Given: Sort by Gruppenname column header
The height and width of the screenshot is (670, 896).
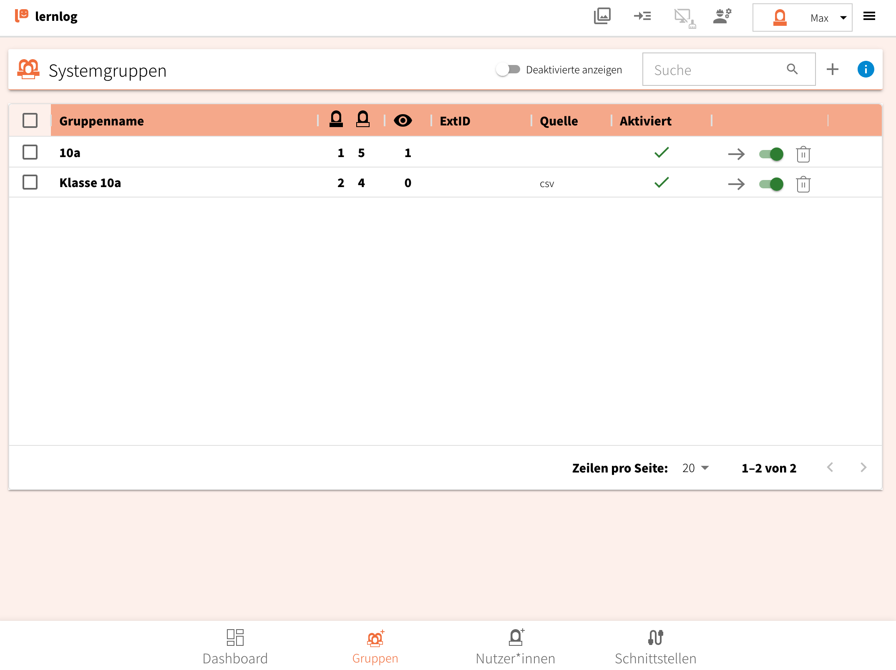Looking at the screenshot, I should tap(101, 121).
